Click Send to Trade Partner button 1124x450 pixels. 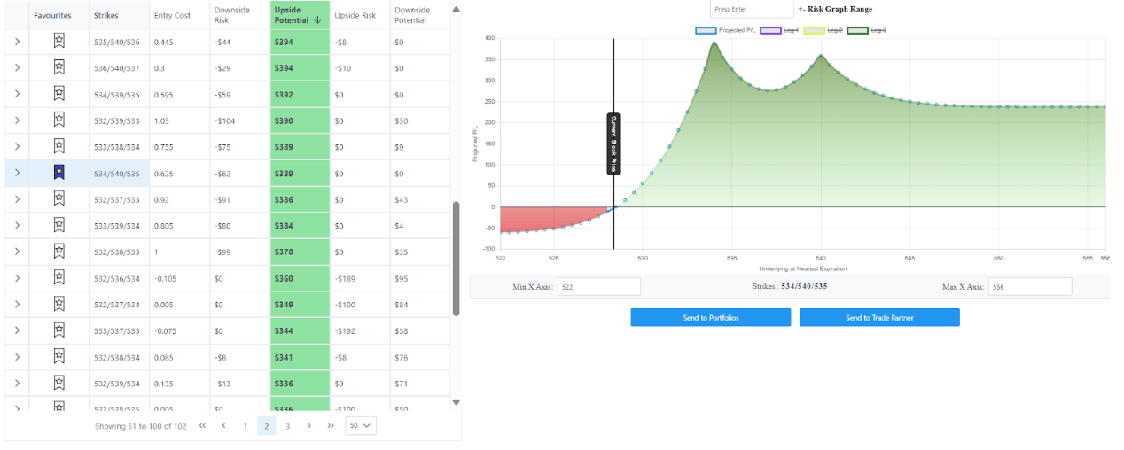click(878, 317)
